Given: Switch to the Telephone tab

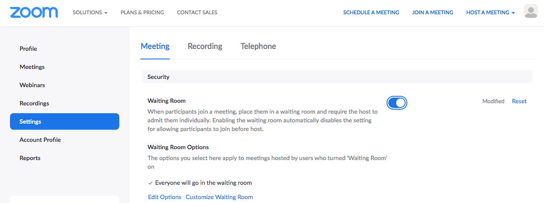Looking at the screenshot, I should (x=258, y=46).
